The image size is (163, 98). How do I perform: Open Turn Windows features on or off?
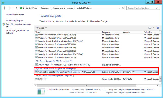tap(19, 25)
